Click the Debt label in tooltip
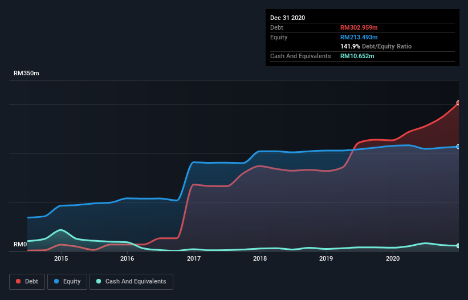This screenshot has height=300, width=468. coord(276,27)
